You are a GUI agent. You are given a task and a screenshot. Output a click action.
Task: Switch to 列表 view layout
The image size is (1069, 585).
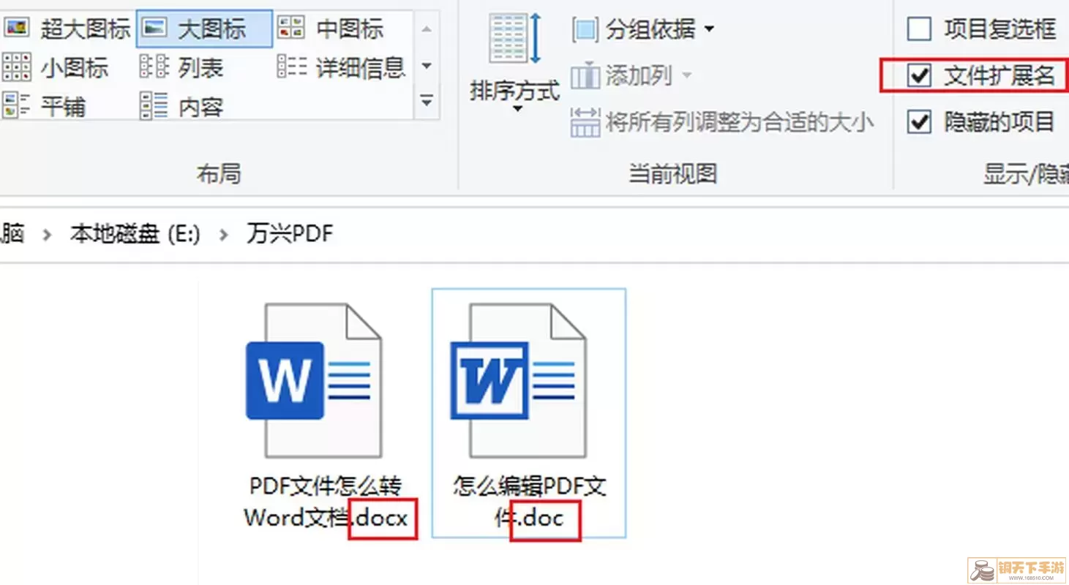(181, 68)
